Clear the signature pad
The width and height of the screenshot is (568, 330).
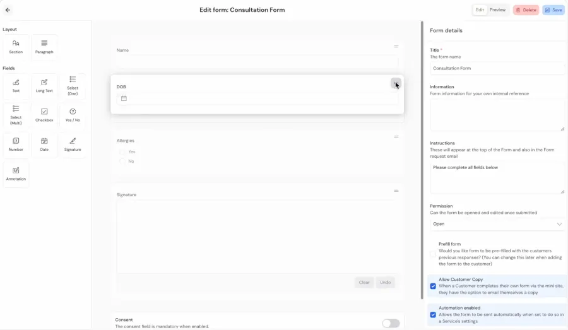(x=364, y=282)
